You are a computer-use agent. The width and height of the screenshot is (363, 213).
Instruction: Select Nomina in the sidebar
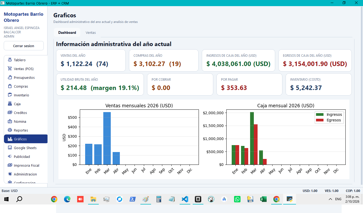click(x=26, y=121)
